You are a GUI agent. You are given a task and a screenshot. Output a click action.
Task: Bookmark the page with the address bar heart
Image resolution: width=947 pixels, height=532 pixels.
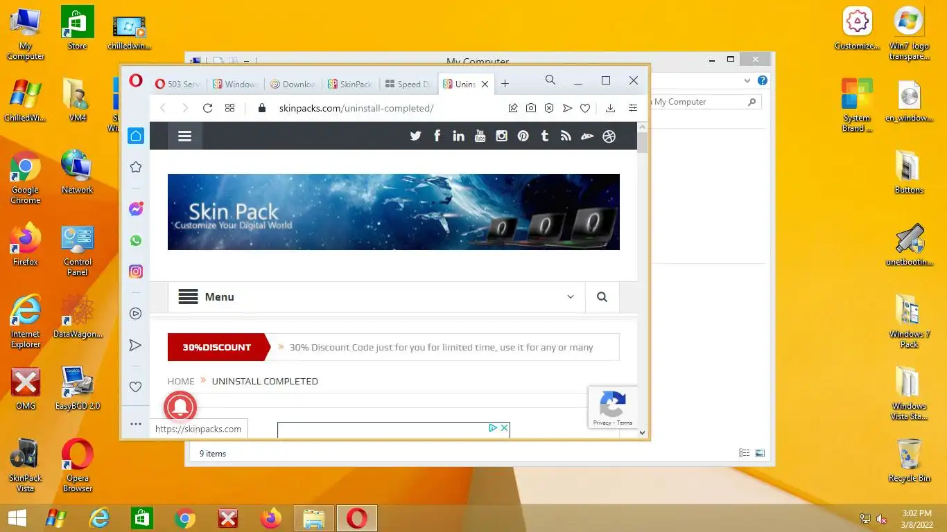click(x=585, y=108)
